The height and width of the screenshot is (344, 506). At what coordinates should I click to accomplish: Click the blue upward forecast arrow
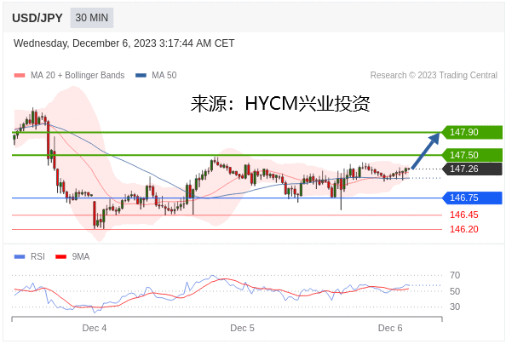pos(426,151)
